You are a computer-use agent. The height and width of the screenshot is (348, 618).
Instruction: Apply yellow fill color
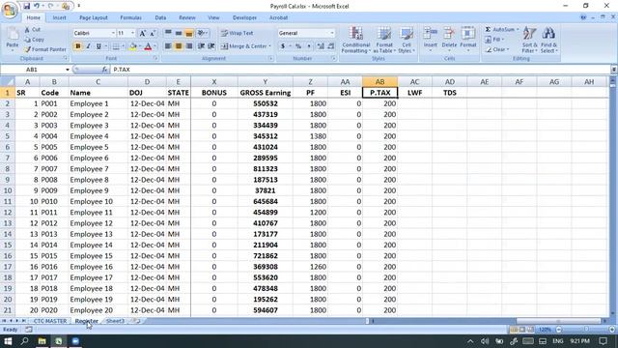tap(133, 46)
